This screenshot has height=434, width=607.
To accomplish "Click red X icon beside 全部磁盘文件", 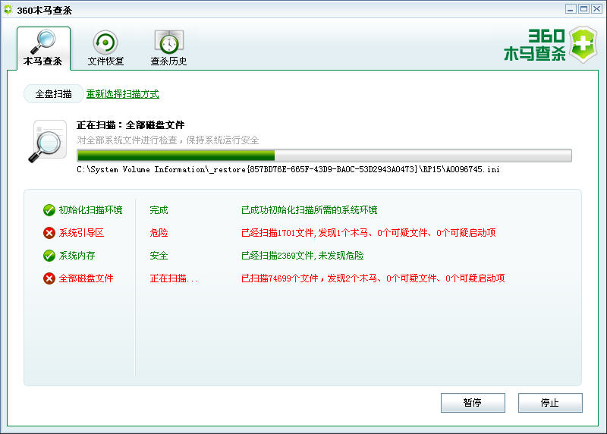I will [x=49, y=278].
